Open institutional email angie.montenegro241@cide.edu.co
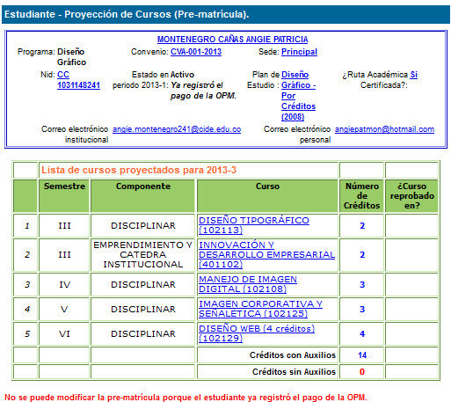Image resolution: width=451 pixels, height=402 pixels. (x=177, y=129)
